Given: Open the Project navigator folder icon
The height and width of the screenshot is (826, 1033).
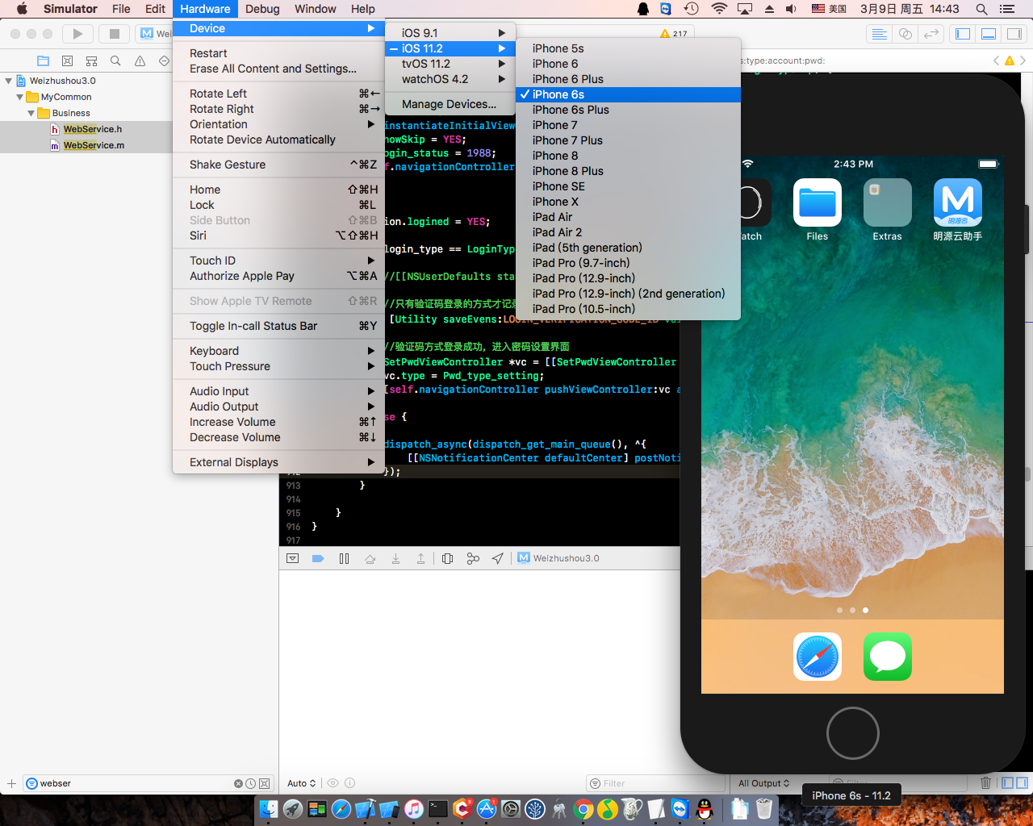Looking at the screenshot, I should 44,60.
